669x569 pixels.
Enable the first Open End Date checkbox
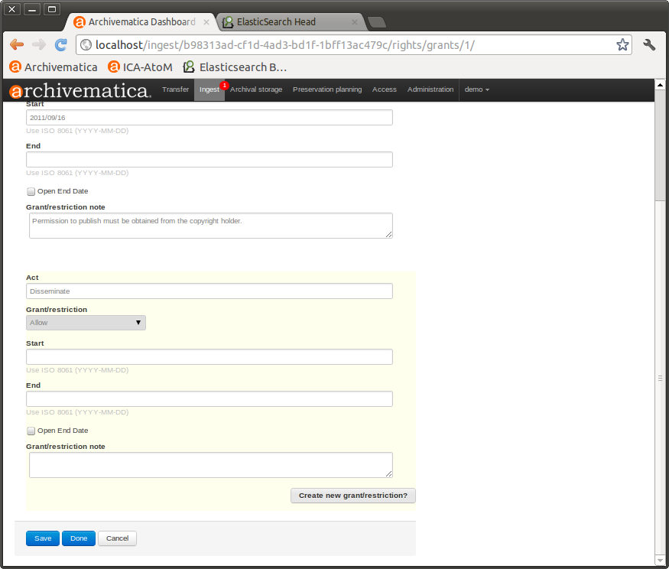[31, 190]
